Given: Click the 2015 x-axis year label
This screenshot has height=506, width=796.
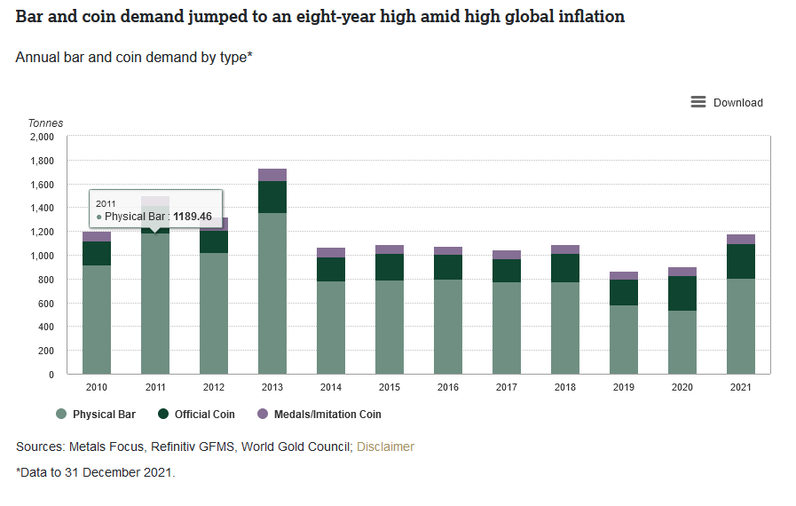Looking at the screenshot, I should coord(390,387).
